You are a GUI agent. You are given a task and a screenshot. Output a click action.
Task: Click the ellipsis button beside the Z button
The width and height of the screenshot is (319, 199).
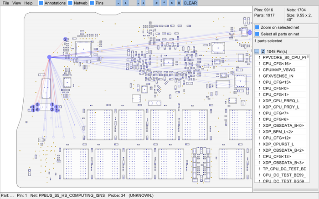(257, 51)
